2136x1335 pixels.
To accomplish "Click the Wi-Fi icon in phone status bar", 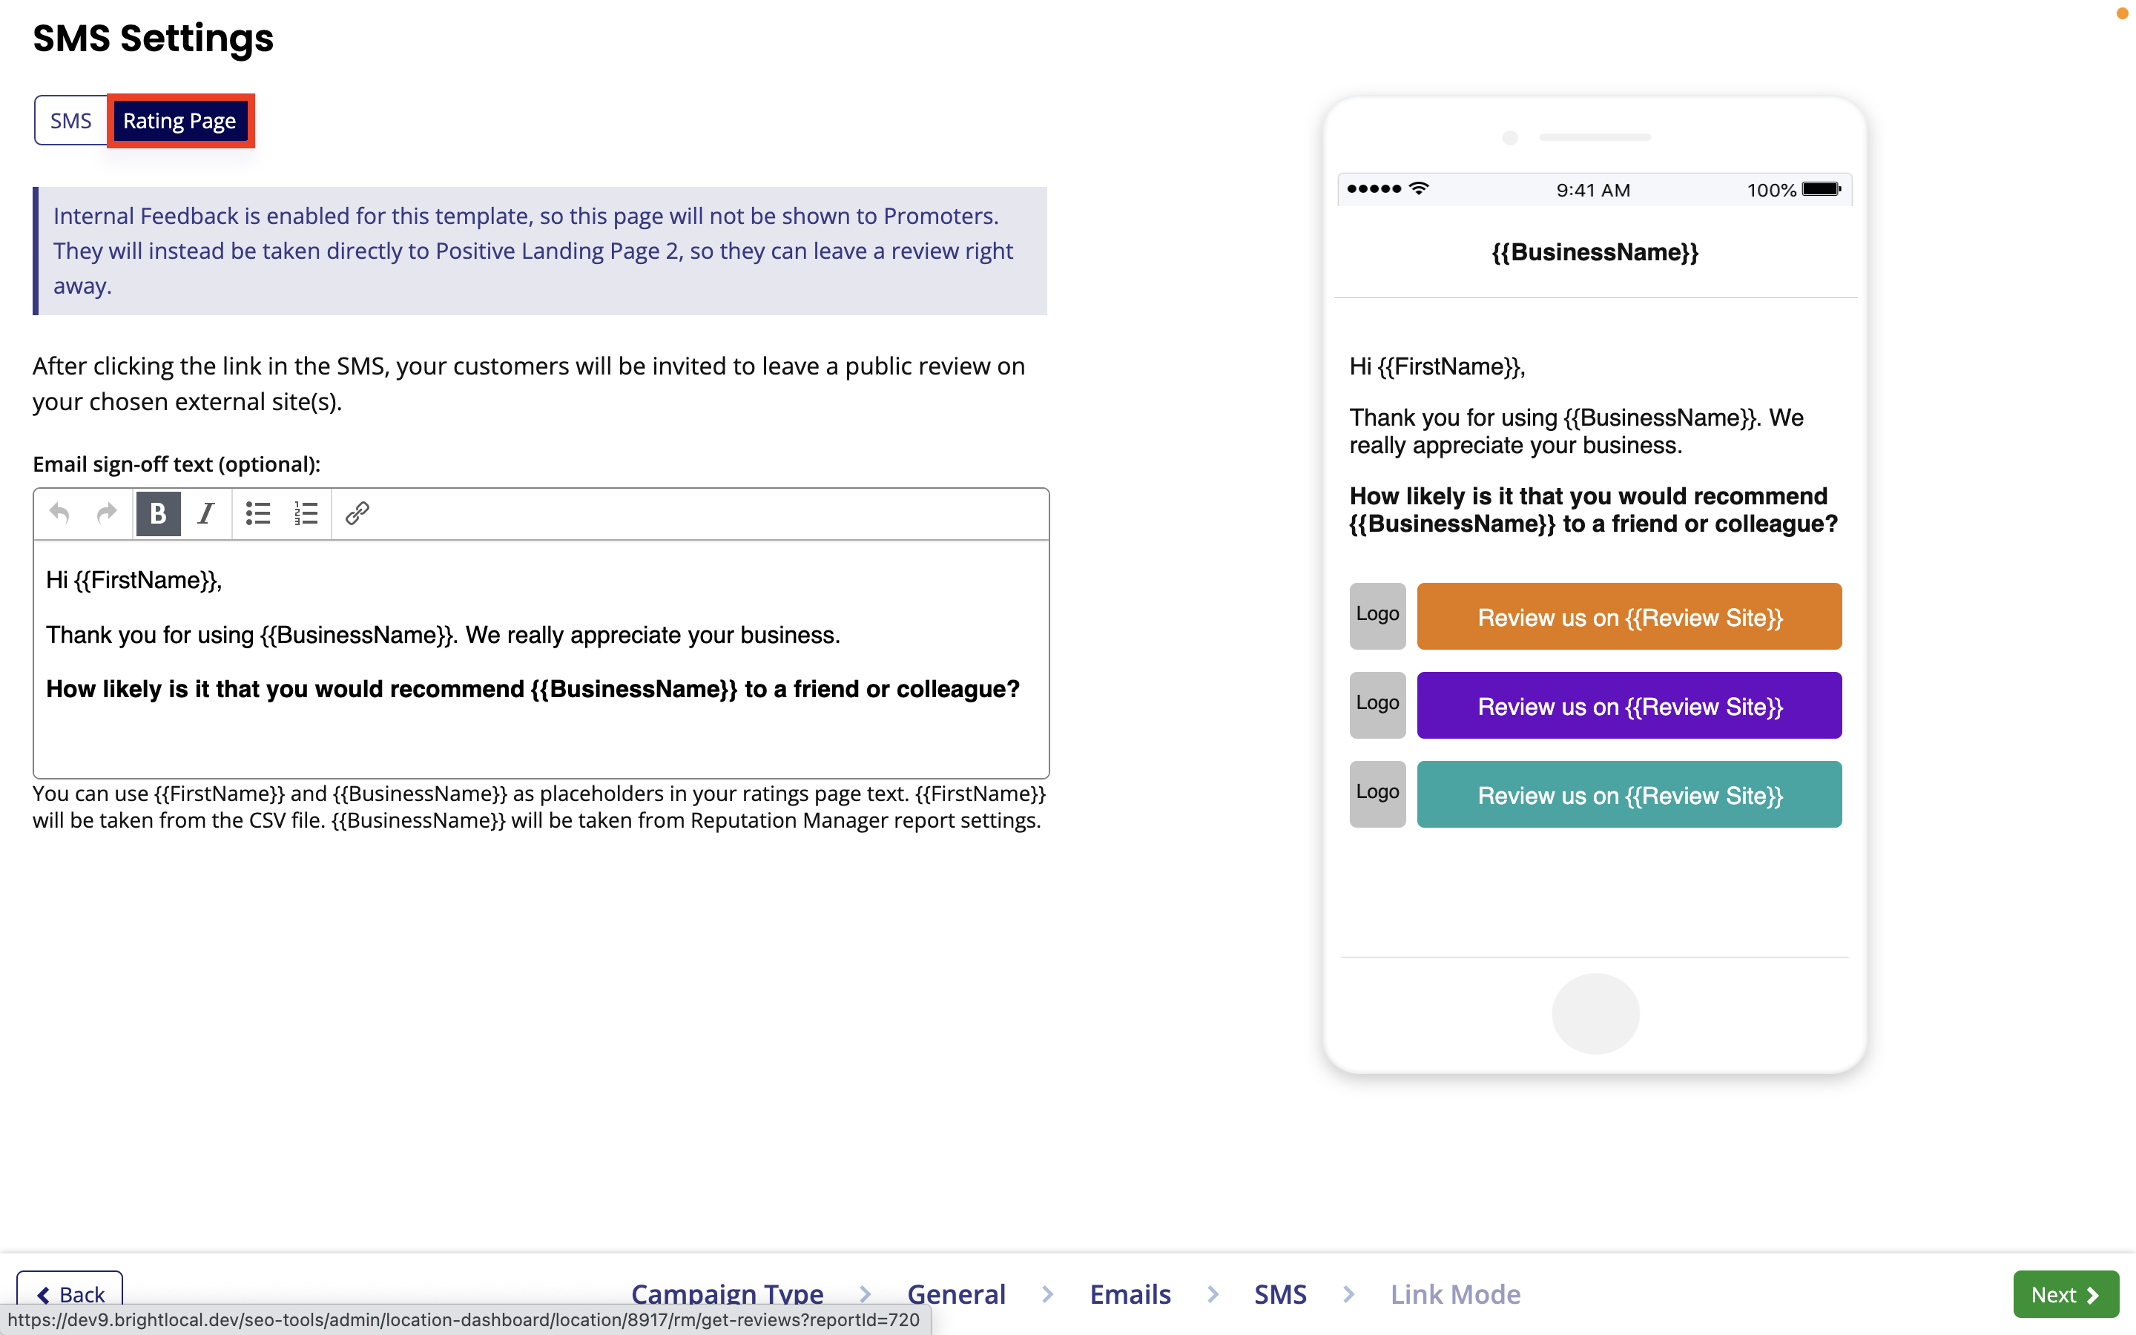I will click(x=1420, y=188).
